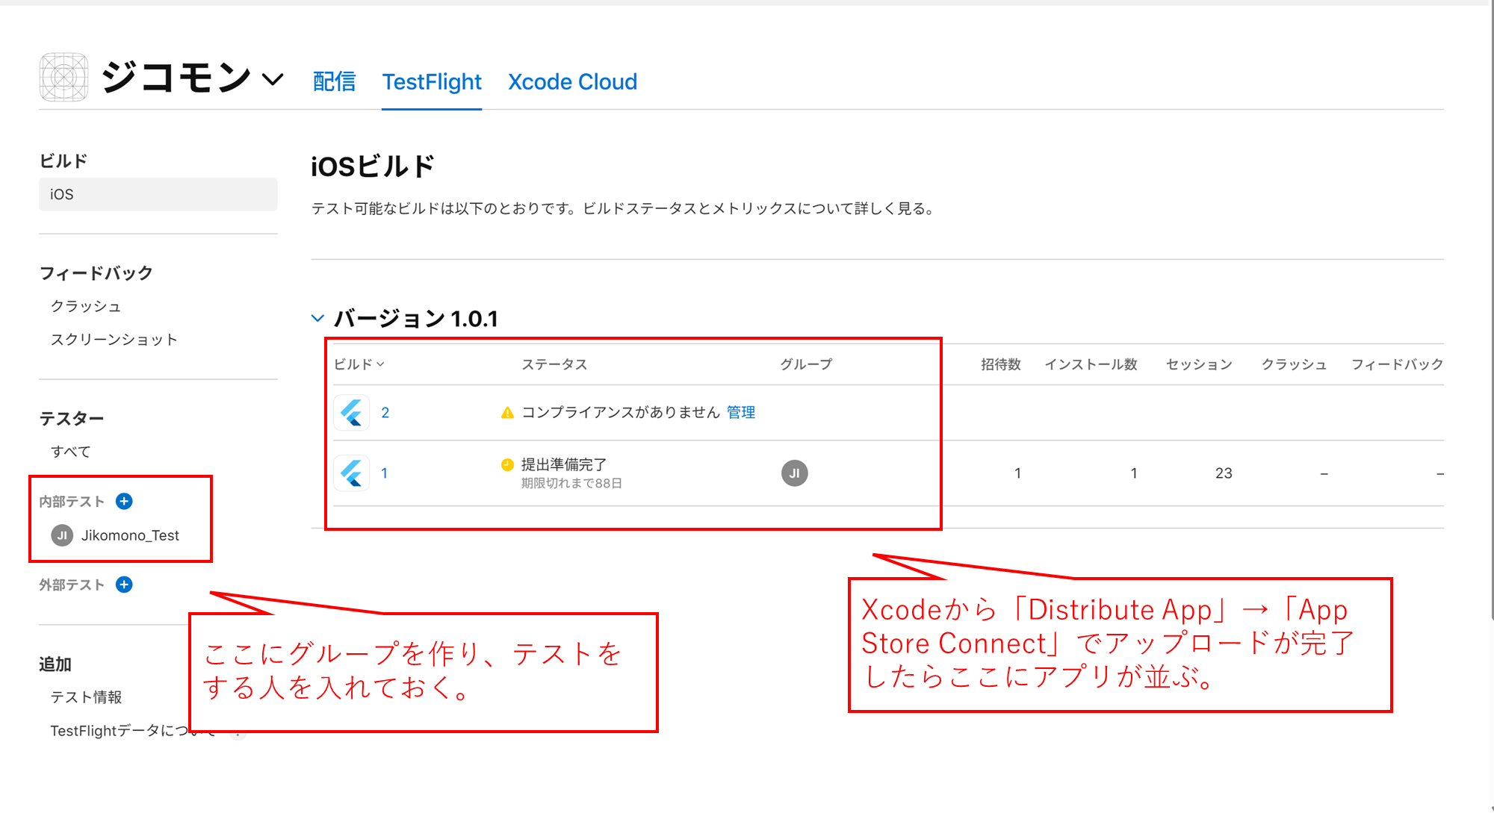Select Jikomono_Test internal group
The image size is (1494, 813).
point(130,535)
